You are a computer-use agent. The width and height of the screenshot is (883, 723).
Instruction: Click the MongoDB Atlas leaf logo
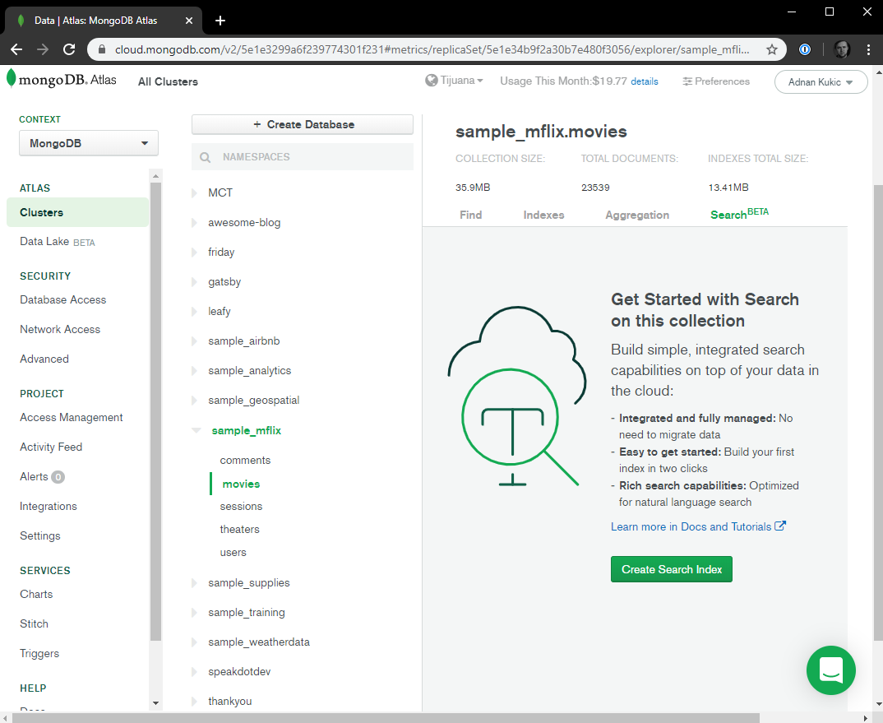tap(12, 78)
